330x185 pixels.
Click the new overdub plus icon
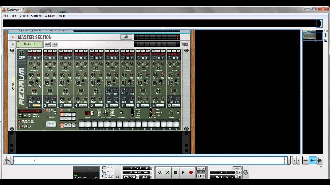pos(199,169)
